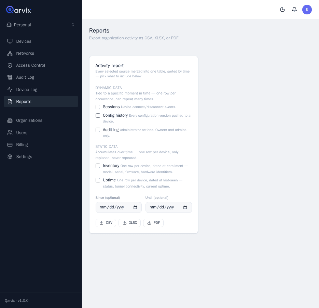Click the Audit Log scroll icon
Viewport: 319px width, 308px height.
[x=10, y=77]
